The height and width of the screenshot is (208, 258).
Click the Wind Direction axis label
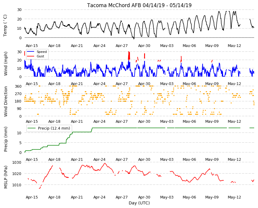click(x=6, y=101)
